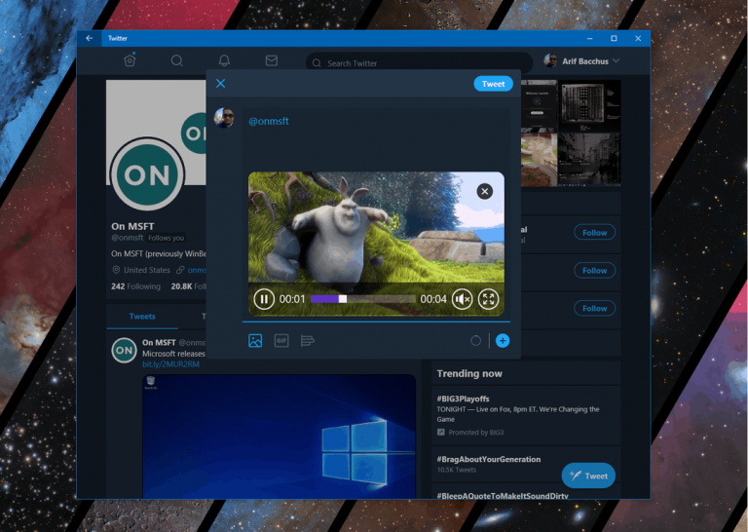The image size is (748, 532).
Task: Open the #BleepAQuoteToMakeItSoundDirty trend
Action: pyautogui.click(x=503, y=495)
